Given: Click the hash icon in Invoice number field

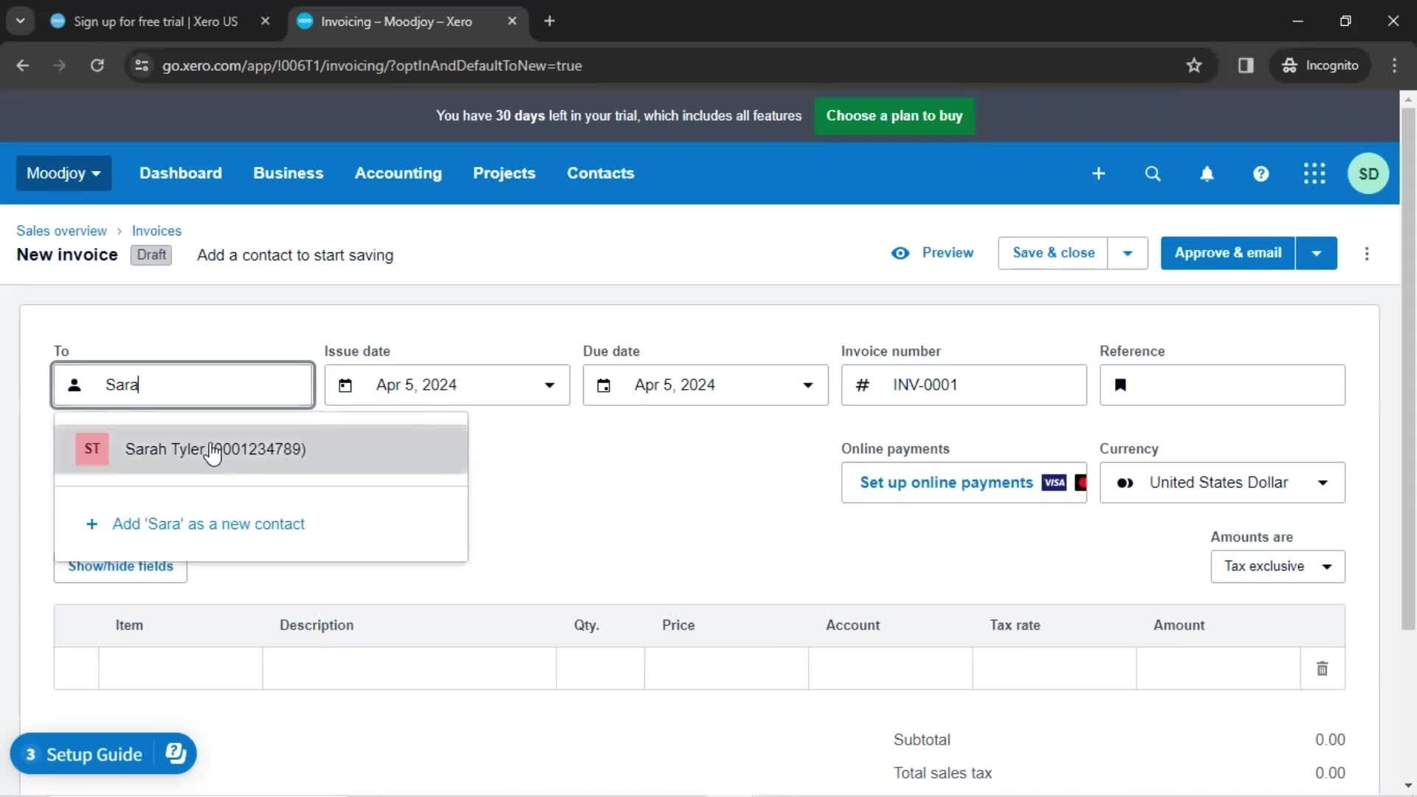Looking at the screenshot, I should tap(862, 385).
